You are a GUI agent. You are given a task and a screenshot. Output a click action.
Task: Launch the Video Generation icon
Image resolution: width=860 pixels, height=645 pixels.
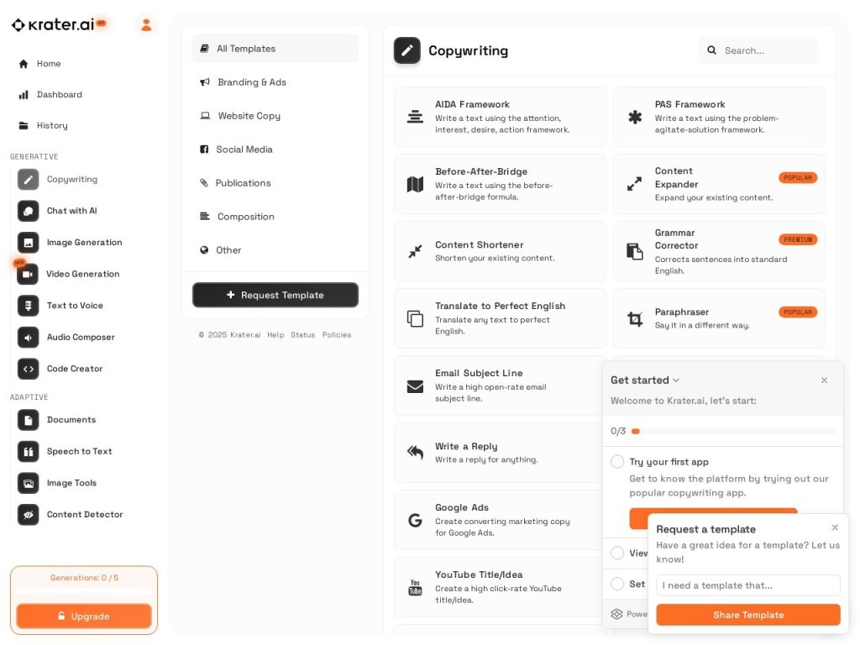28,275
